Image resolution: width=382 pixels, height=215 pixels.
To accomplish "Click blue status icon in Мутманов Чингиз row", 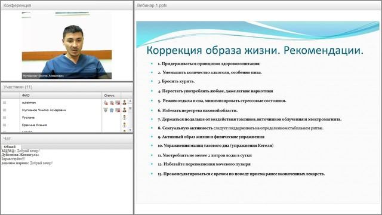I will (112, 110).
